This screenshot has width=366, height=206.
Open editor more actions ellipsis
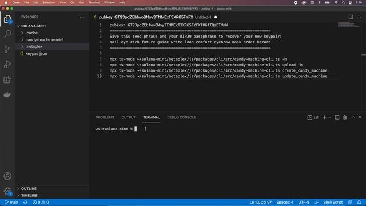click(x=359, y=17)
